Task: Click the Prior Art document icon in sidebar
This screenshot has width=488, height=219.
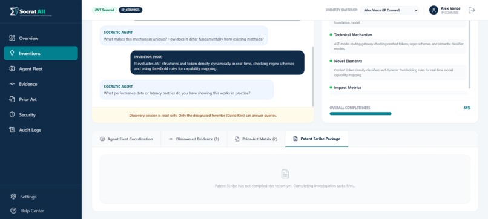Action: click(12, 99)
